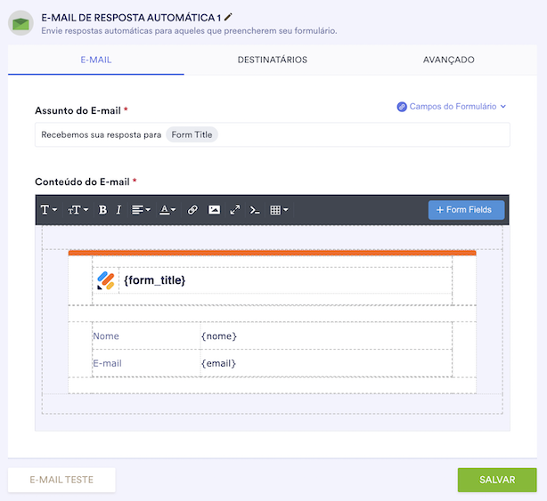
Task: Click the pencil icon to rename the email title
Action: [x=229, y=17]
